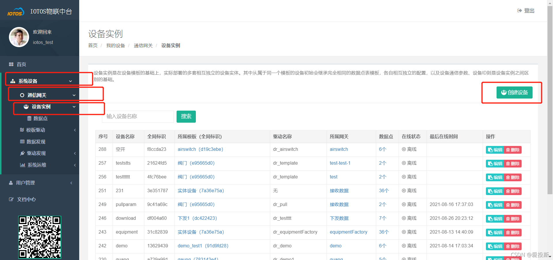The image size is (553, 260).
Task: Open the 数据点 sidebar item
Action: pyautogui.click(x=40, y=118)
